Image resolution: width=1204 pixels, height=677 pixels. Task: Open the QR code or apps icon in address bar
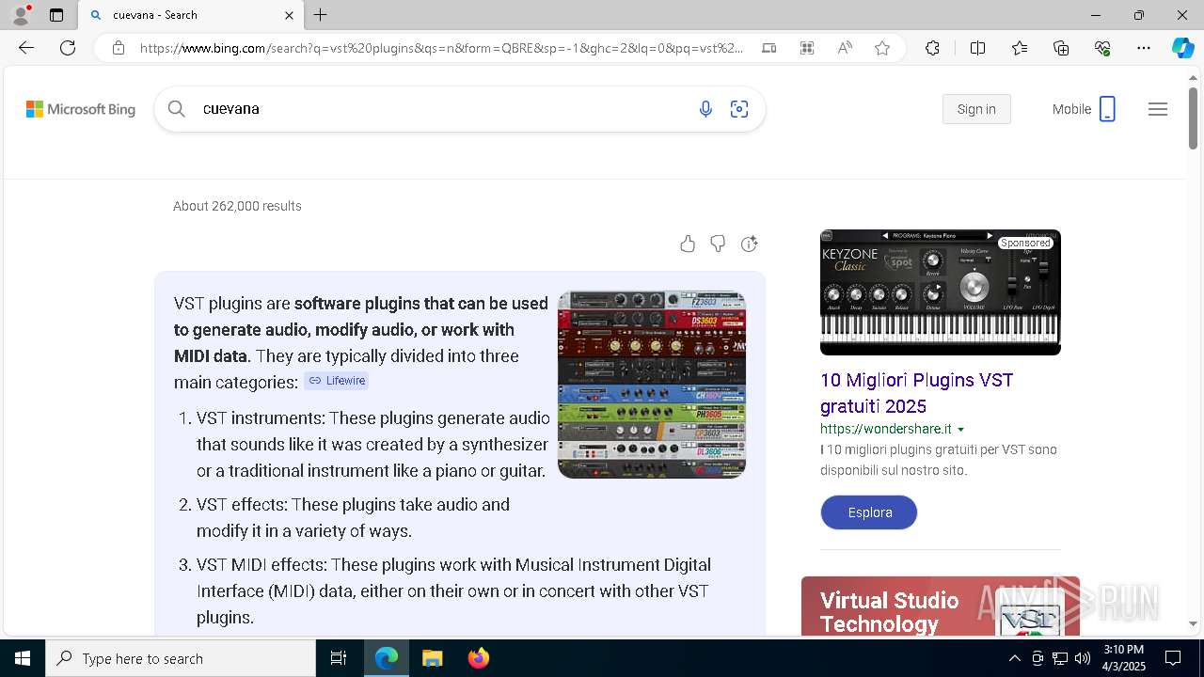click(x=807, y=48)
